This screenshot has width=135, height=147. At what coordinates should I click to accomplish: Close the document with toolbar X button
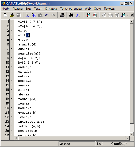tap(132, 15)
